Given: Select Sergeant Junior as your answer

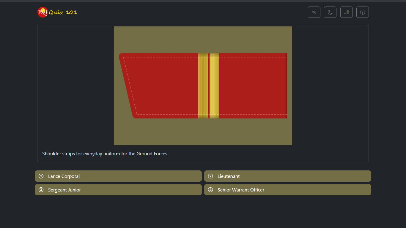Looking at the screenshot, I should tap(118, 190).
